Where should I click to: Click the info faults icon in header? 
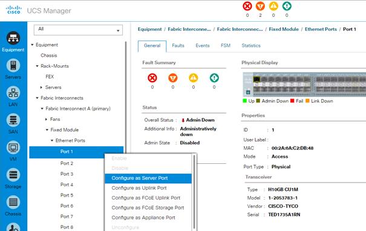287,6
